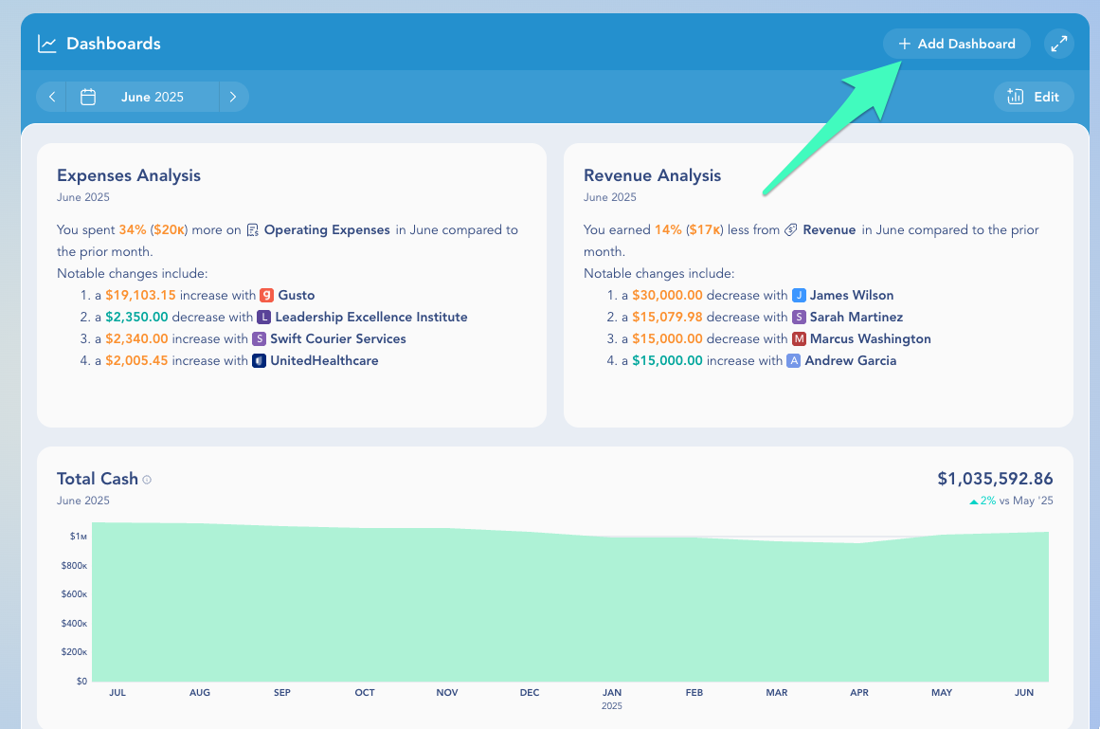Select Marcus Washington in Revenue Analysis
Image resolution: width=1100 pixels, height=729 pixels.
click(x=870, y=338)
